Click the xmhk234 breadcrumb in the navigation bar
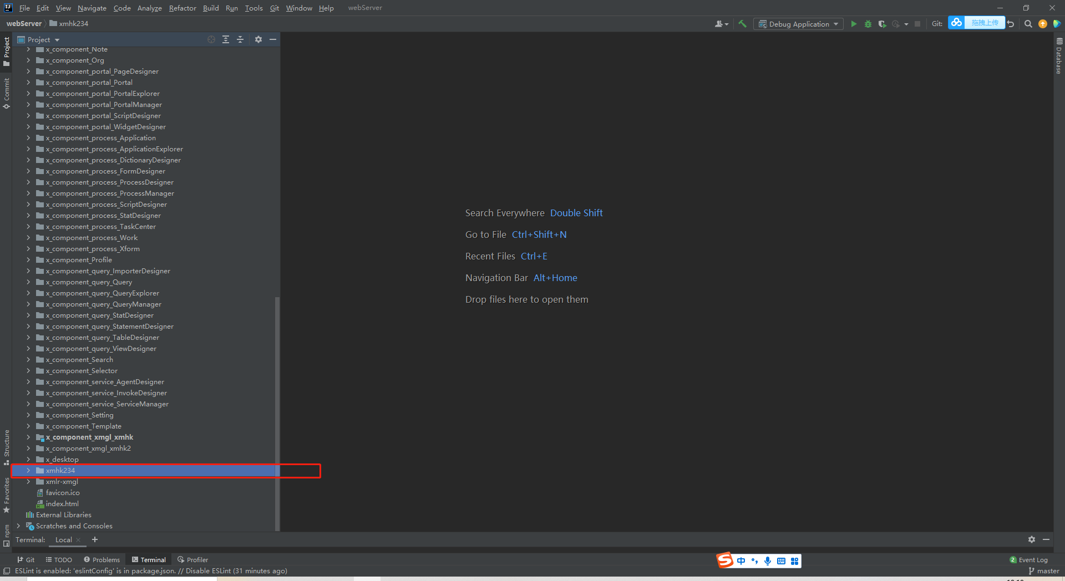Viewport: 1065px width, 581px height. click(x=69, y=23)
